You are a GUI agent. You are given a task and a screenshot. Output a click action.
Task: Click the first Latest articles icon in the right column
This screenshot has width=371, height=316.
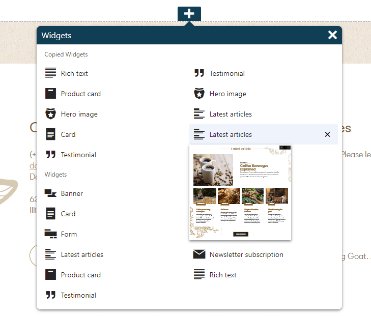pos(199,114)
